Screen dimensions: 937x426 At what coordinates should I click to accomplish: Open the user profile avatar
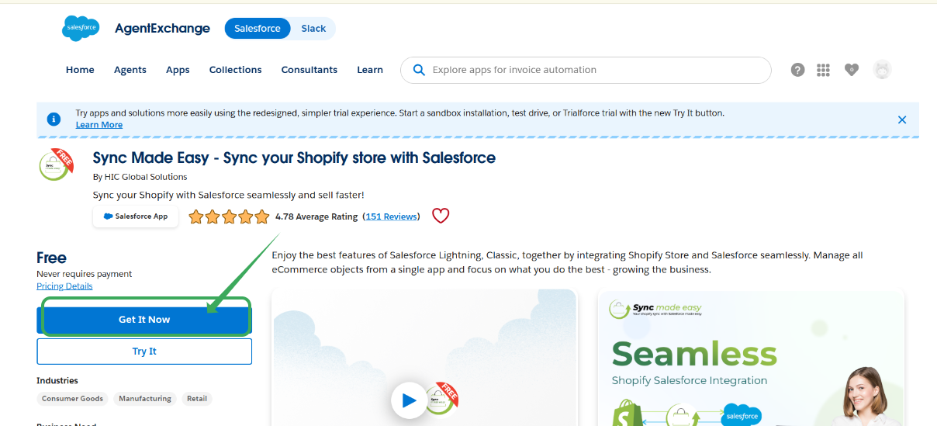882,70
